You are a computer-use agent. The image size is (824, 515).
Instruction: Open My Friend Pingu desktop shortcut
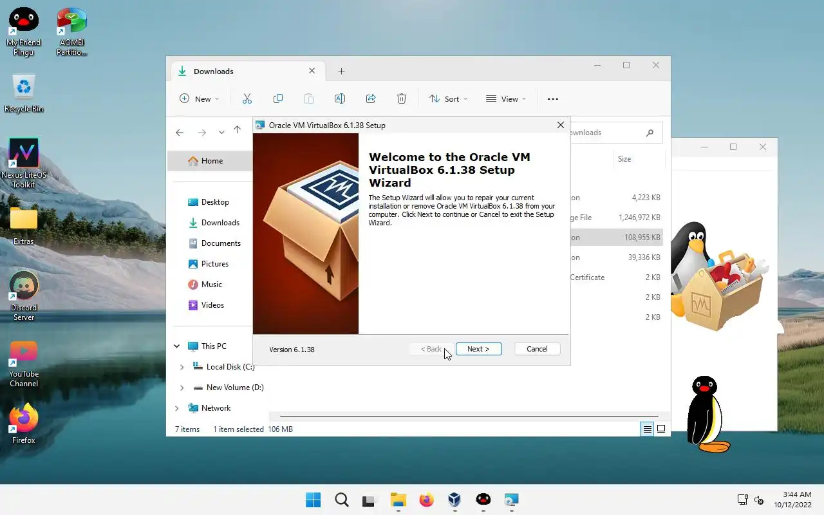[24, 31]
